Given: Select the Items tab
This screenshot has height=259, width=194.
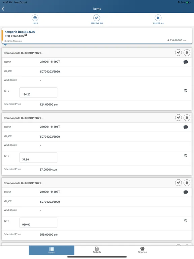Looking at the screenshot, I should [52, 250].
